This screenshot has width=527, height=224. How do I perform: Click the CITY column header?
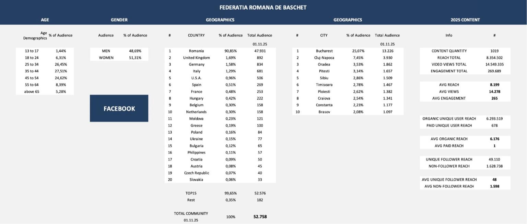point(324,35)
